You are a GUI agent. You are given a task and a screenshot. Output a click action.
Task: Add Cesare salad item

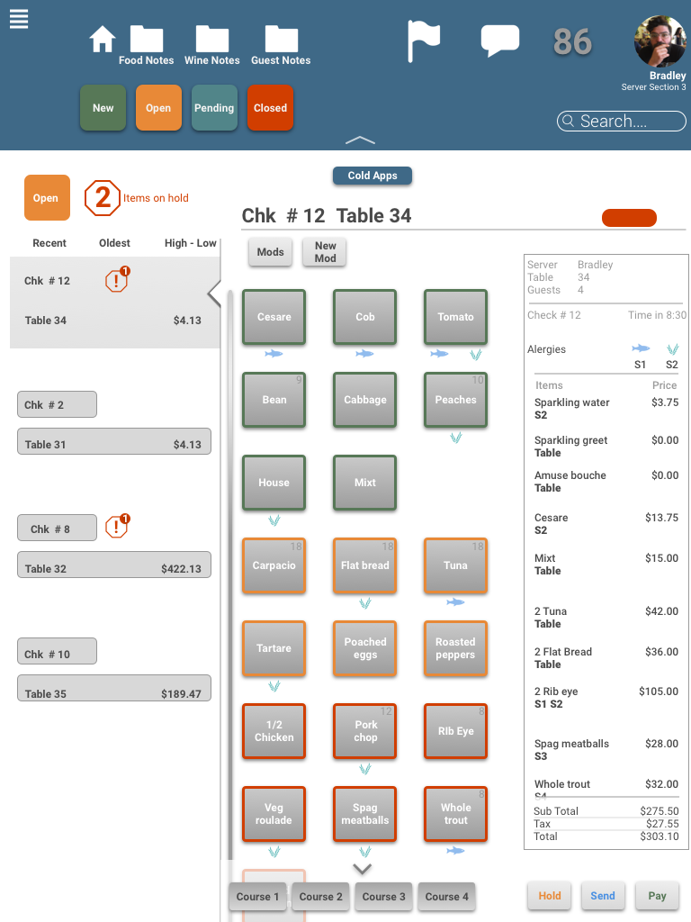[274, 317]
